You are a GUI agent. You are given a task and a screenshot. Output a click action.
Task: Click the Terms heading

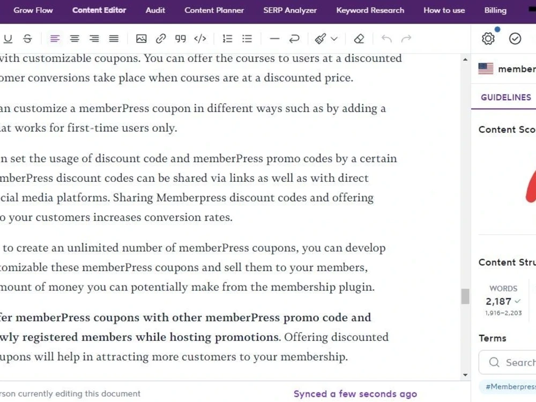[x=492, y=338]
